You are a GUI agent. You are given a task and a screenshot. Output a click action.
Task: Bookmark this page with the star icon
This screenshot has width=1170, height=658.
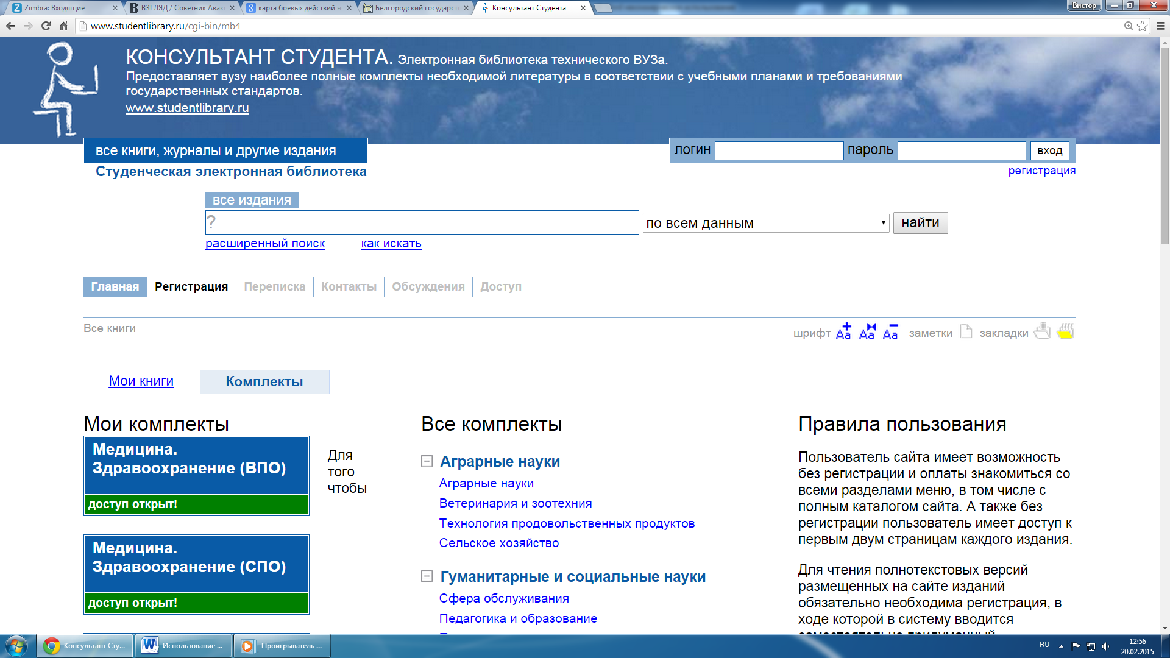pyautogui.click(x=1143, y=26)
